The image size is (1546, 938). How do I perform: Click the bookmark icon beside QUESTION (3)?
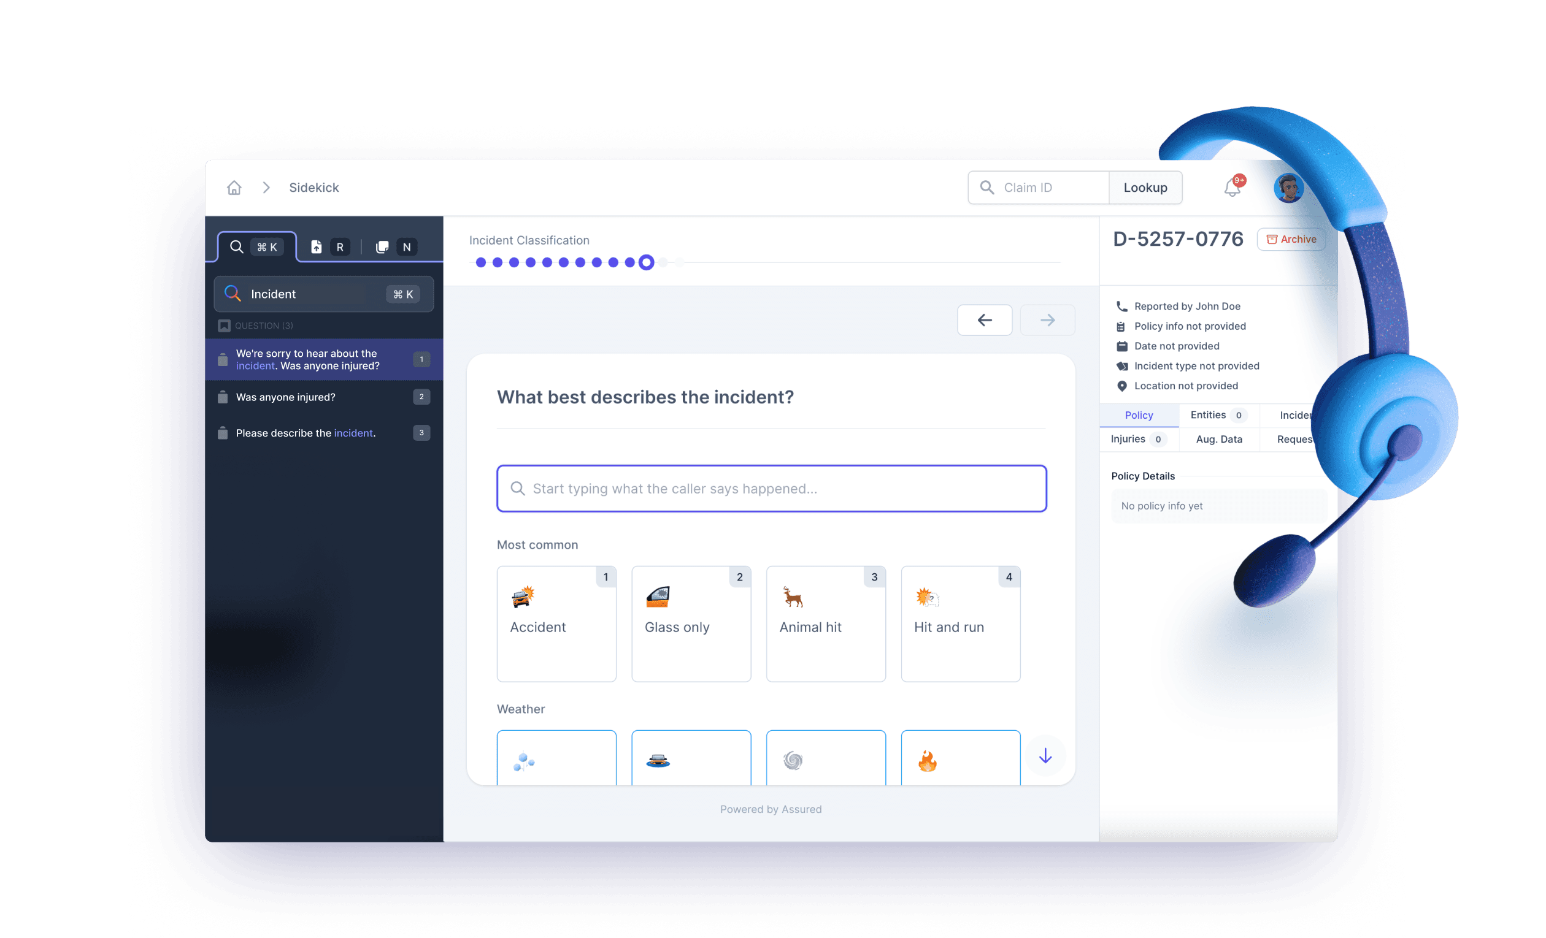point(224,326)
